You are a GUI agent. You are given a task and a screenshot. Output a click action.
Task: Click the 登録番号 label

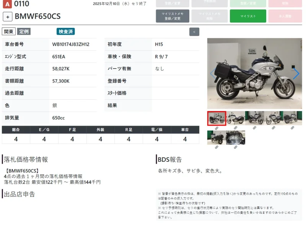pyautogui.click(x=117, y=81)
